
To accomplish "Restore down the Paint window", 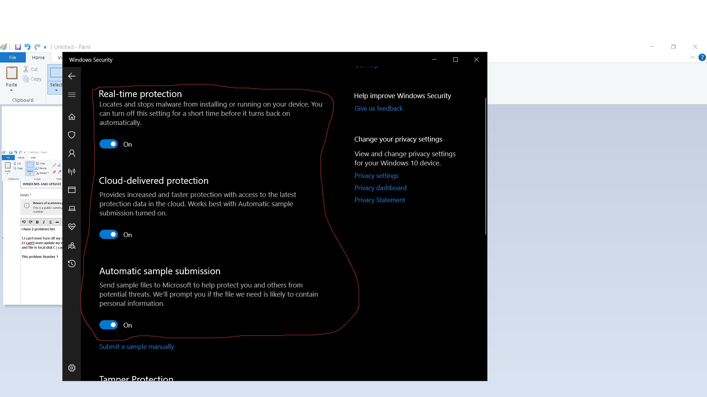I will 673,47.
